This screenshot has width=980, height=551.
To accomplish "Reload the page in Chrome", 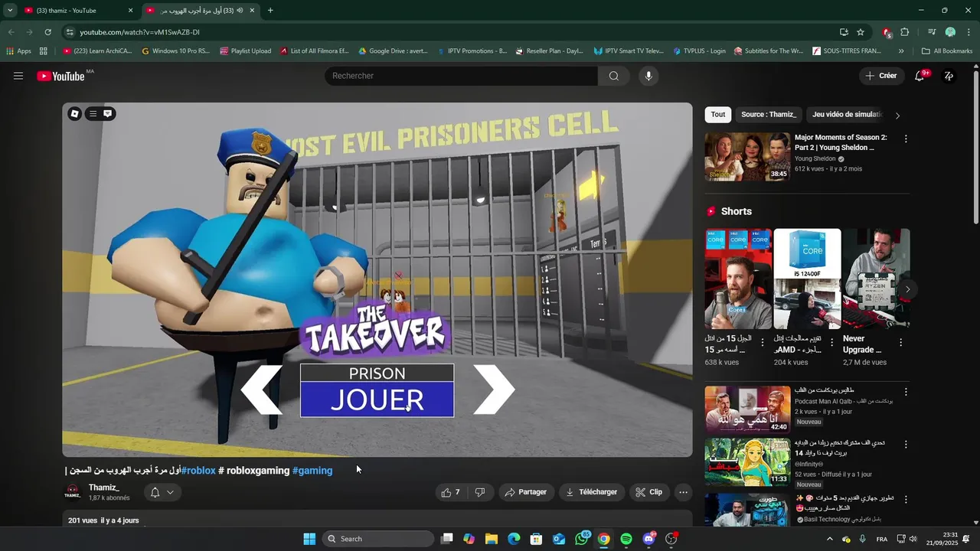I will point(47,32).
